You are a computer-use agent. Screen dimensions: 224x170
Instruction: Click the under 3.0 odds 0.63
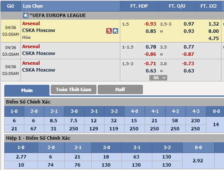(x=189, y=71)
